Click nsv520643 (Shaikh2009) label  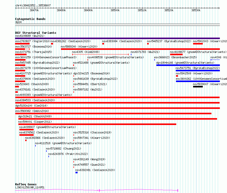(32, 84)
